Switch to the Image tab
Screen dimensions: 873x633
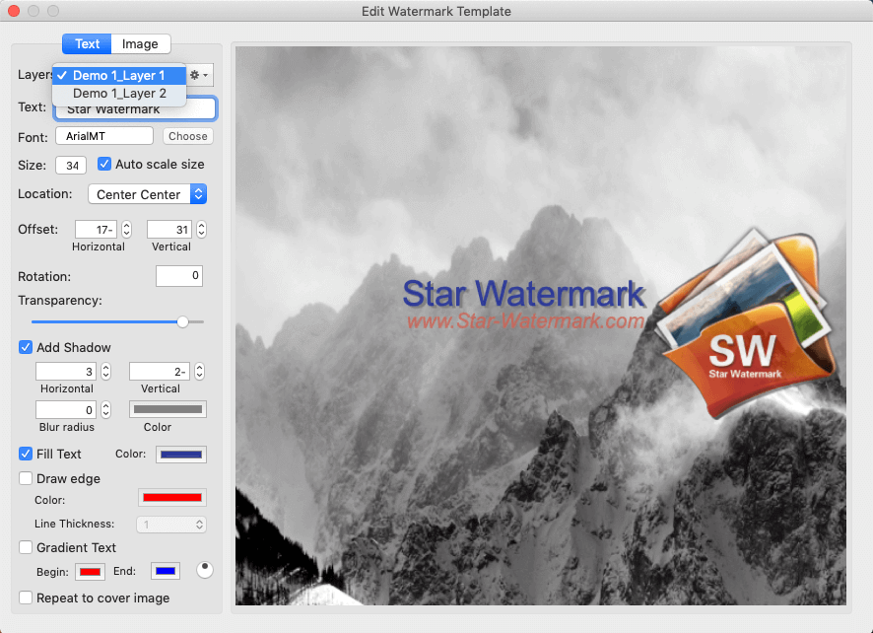click(140, 44)
